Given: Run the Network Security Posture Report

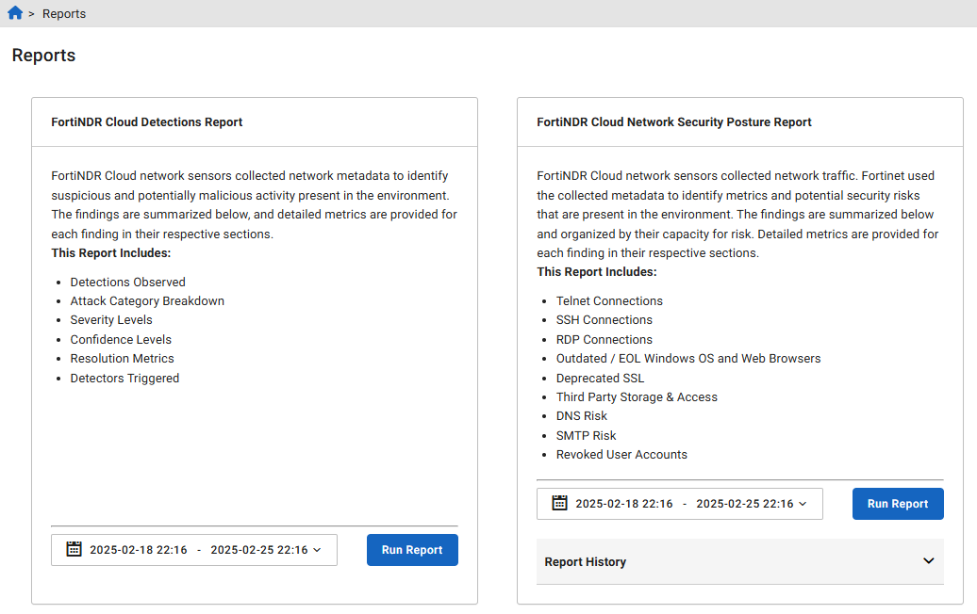Looking at the screenshot, I should (898, 503).
